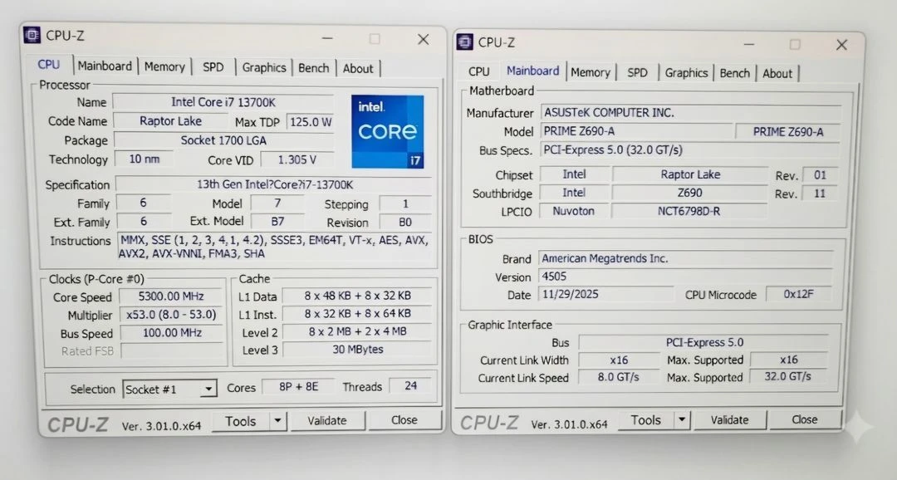
Task: Click the Threads value 24
Action: point(411,385)
